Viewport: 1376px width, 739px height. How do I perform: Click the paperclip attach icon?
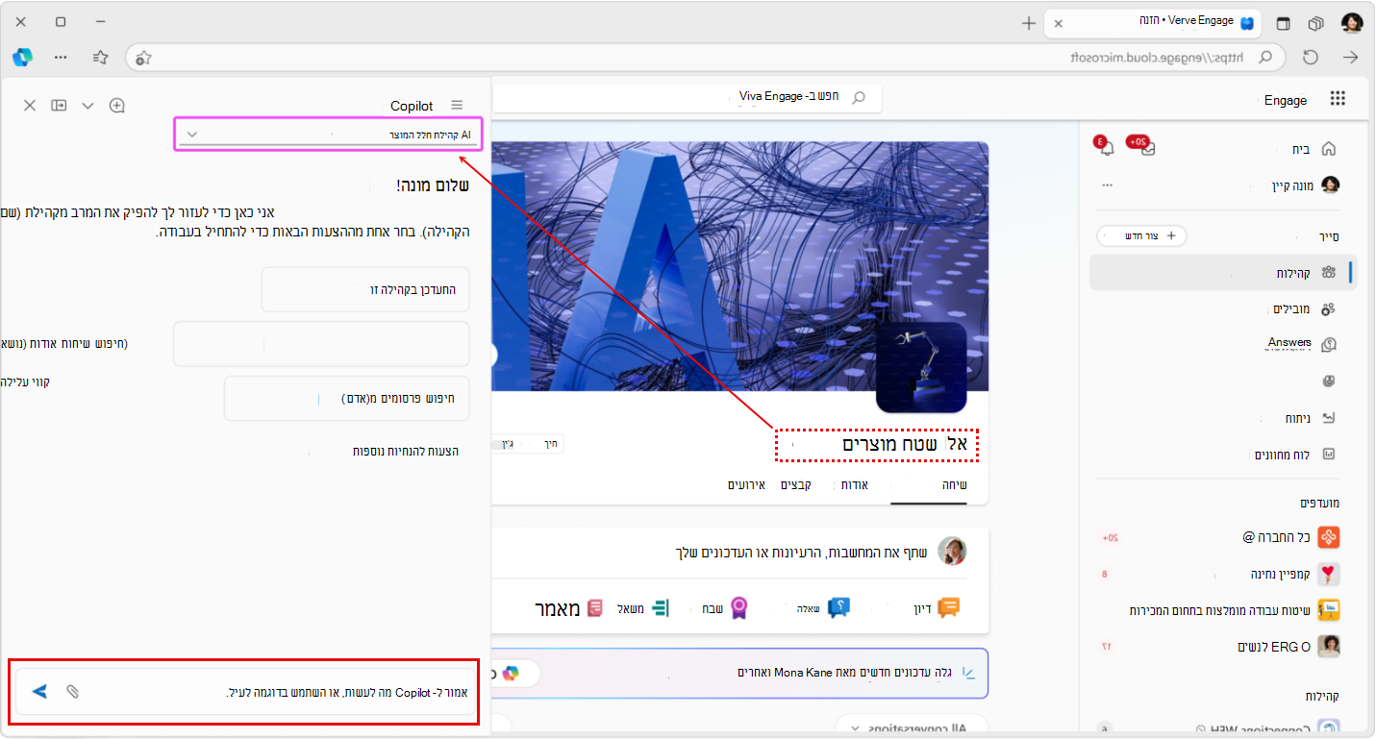pos(72,692)
